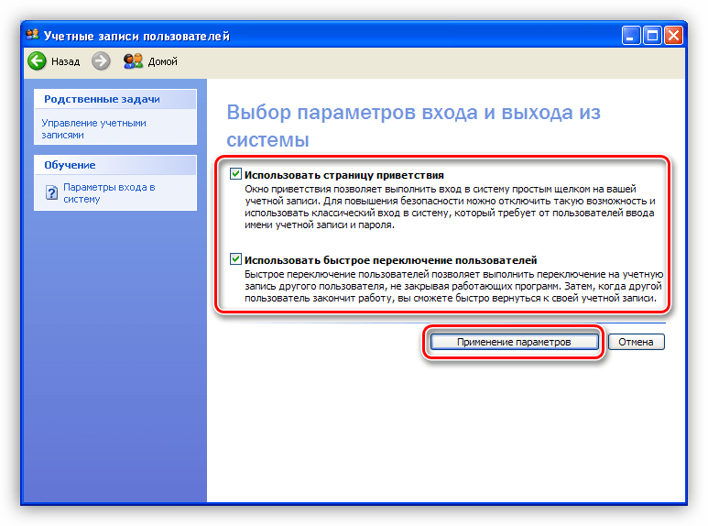
Task: Click the Назад text label in toolbar
Action: coord(65,61)
